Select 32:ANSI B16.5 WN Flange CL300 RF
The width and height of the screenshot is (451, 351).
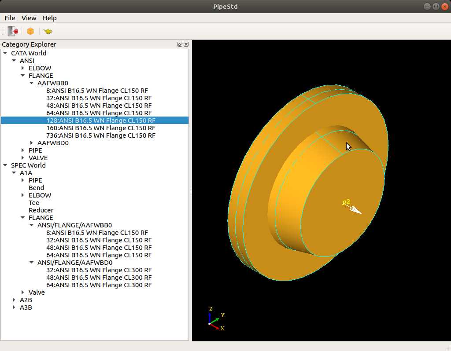coord(99,270)
